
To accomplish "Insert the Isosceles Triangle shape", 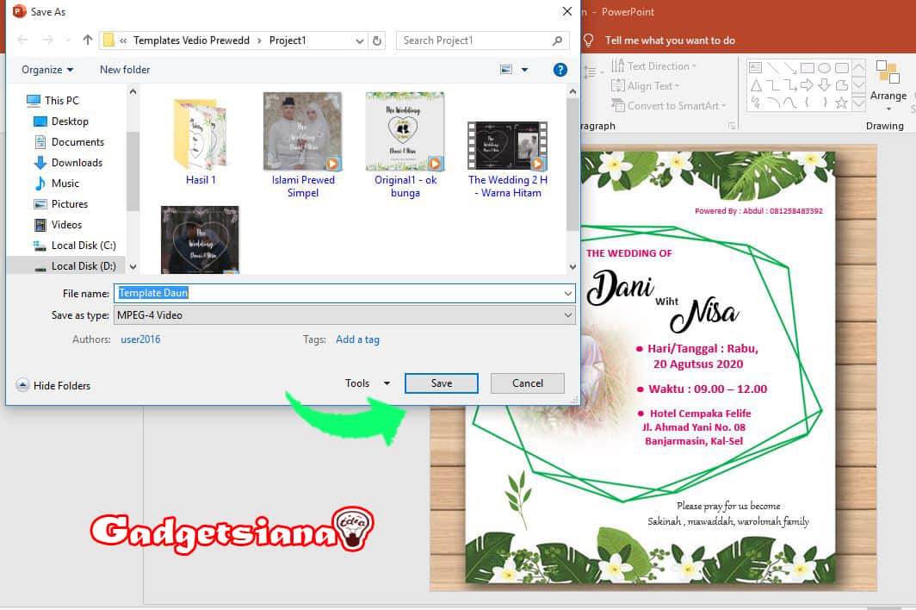I will [x=756, y=85].
